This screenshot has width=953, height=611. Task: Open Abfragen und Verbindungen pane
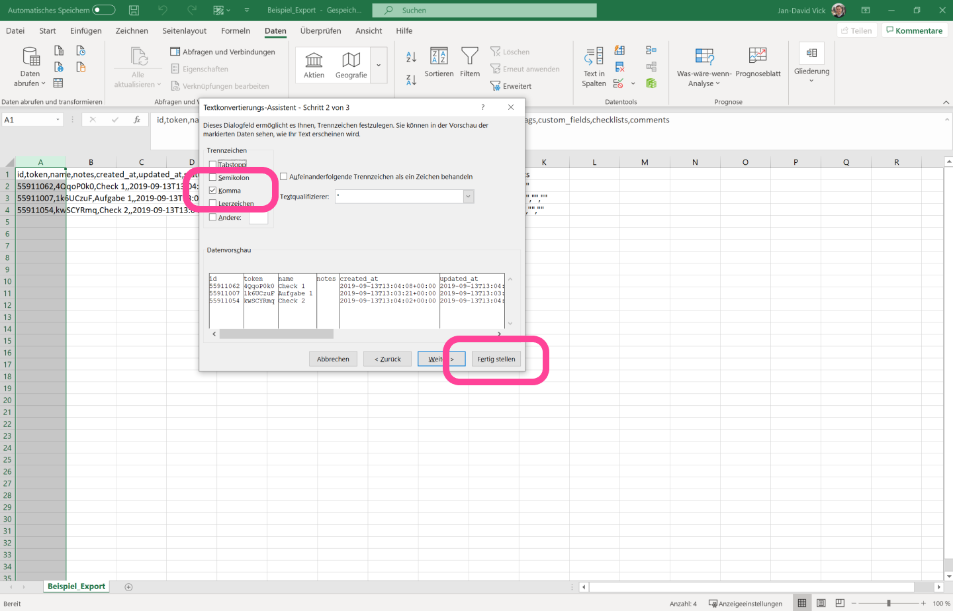tap(222, 52)
